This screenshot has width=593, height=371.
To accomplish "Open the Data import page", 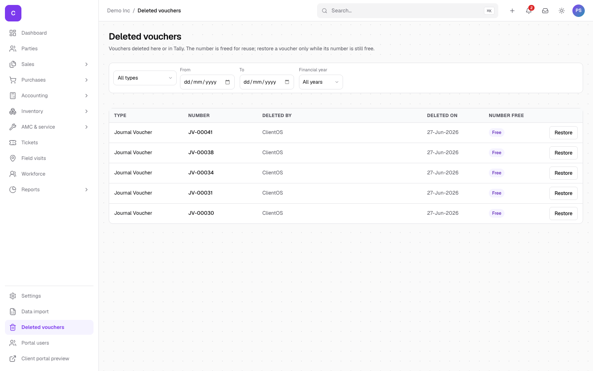I will tap(49, 312).
